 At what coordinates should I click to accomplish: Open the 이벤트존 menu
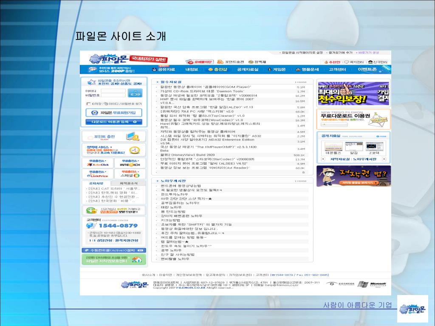(x=367, y=69)
